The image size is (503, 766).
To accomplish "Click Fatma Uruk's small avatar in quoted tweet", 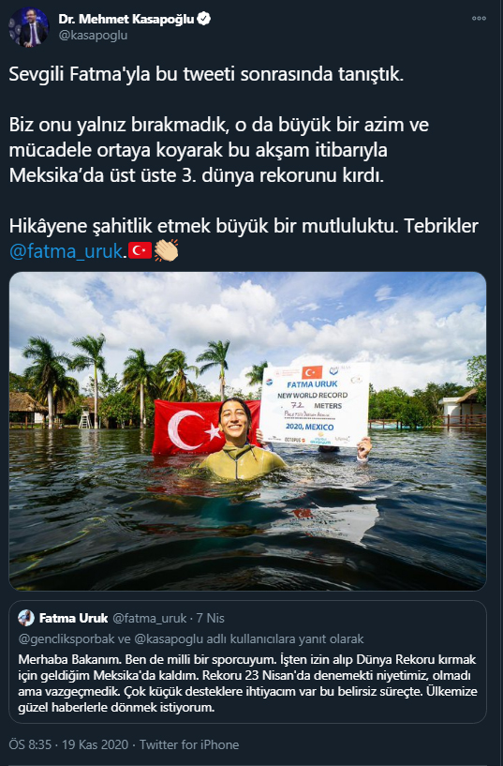I will click(26, 618).
